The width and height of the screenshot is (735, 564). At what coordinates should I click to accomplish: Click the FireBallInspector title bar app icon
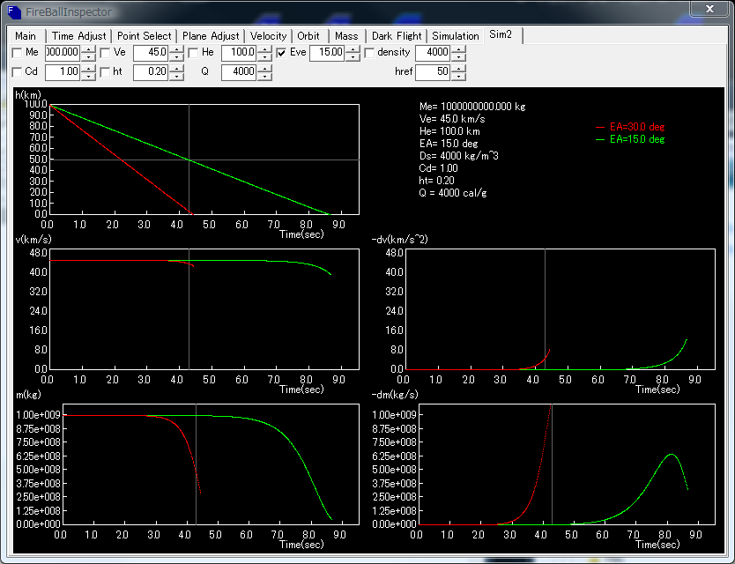16,12
